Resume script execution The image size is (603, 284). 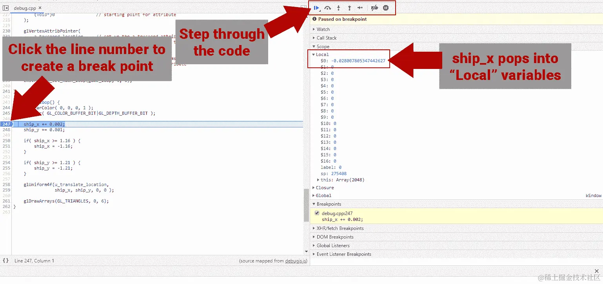point(317,8)
